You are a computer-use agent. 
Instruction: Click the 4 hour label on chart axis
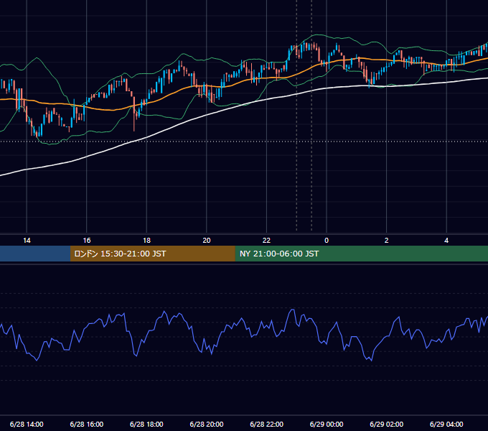pos(446,241)
